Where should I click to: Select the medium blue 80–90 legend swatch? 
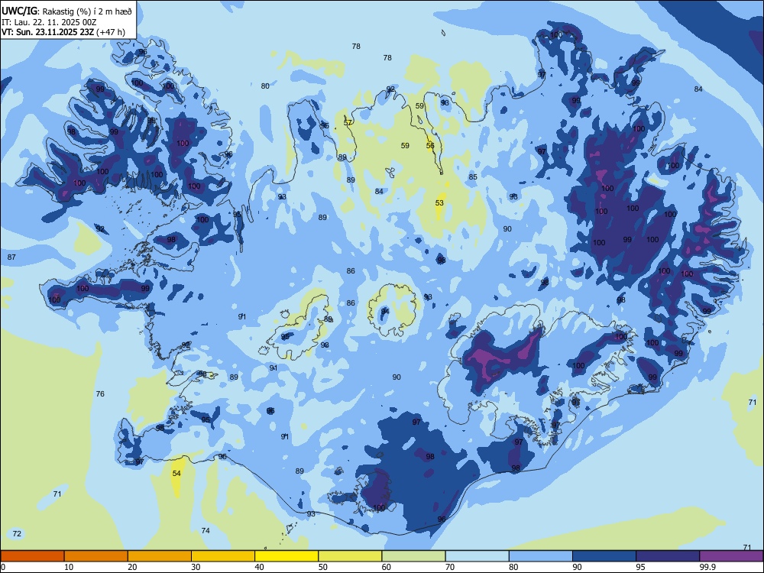(x=541, y=556)
